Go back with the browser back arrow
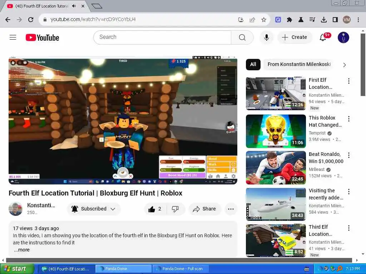Viewport: 366px width, 274px height. pyautogui.click(x=8, y=20)
